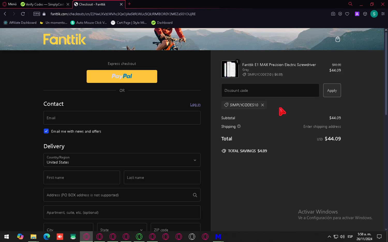Open the shopping bag cart icon
This screenshot has height=242, width=388.
click(x=338, y=39)
